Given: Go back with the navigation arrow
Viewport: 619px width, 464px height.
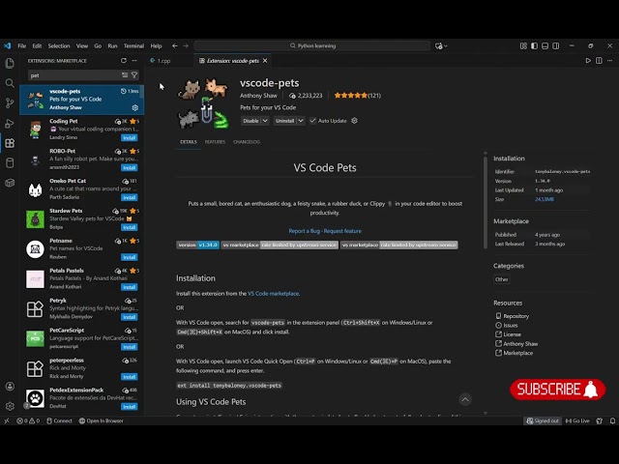Looking at the screenshot, I should 174,45.
